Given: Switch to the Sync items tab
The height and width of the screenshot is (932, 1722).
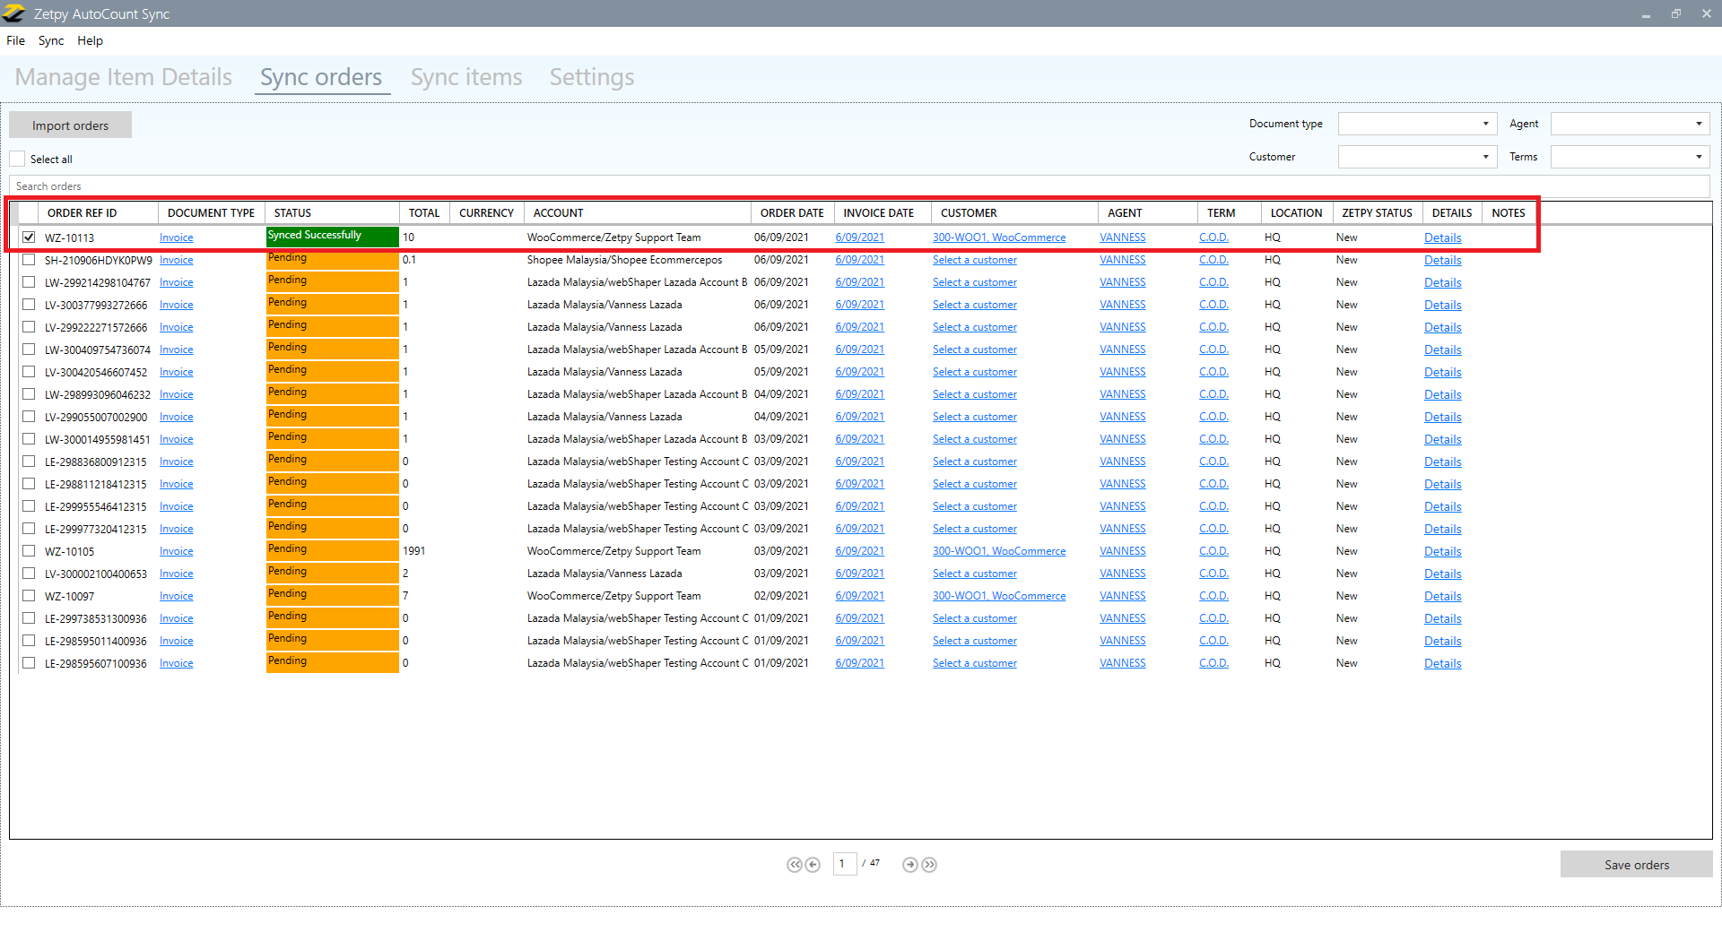Looking at the screenshot, I should pos(466,77).
